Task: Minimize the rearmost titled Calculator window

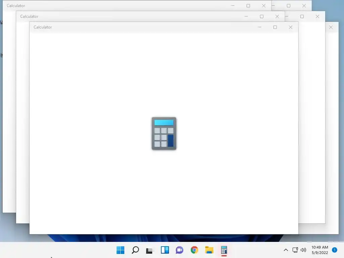Action: click(x=233, y=6)
